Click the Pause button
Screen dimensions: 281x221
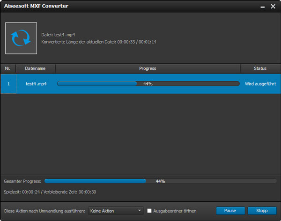point(230,211)
